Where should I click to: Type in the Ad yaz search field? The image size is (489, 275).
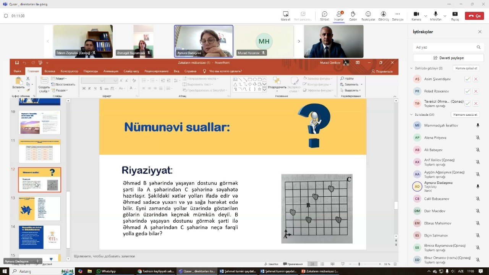pos(445,47)
